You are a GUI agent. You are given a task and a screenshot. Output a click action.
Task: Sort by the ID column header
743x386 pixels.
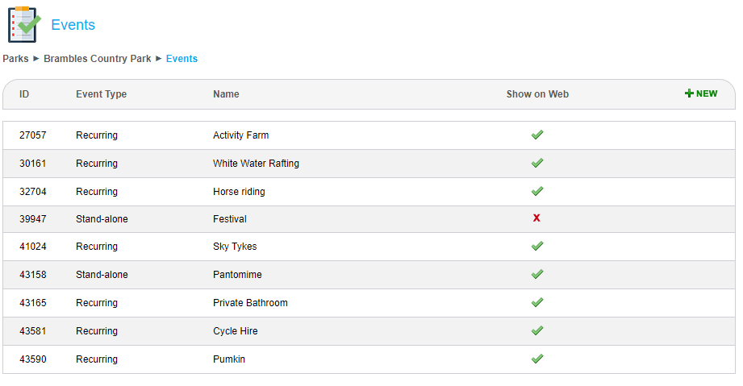coord(24,94)
